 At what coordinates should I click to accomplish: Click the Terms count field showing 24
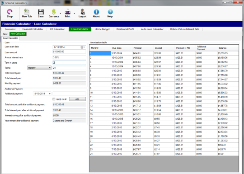69,68
